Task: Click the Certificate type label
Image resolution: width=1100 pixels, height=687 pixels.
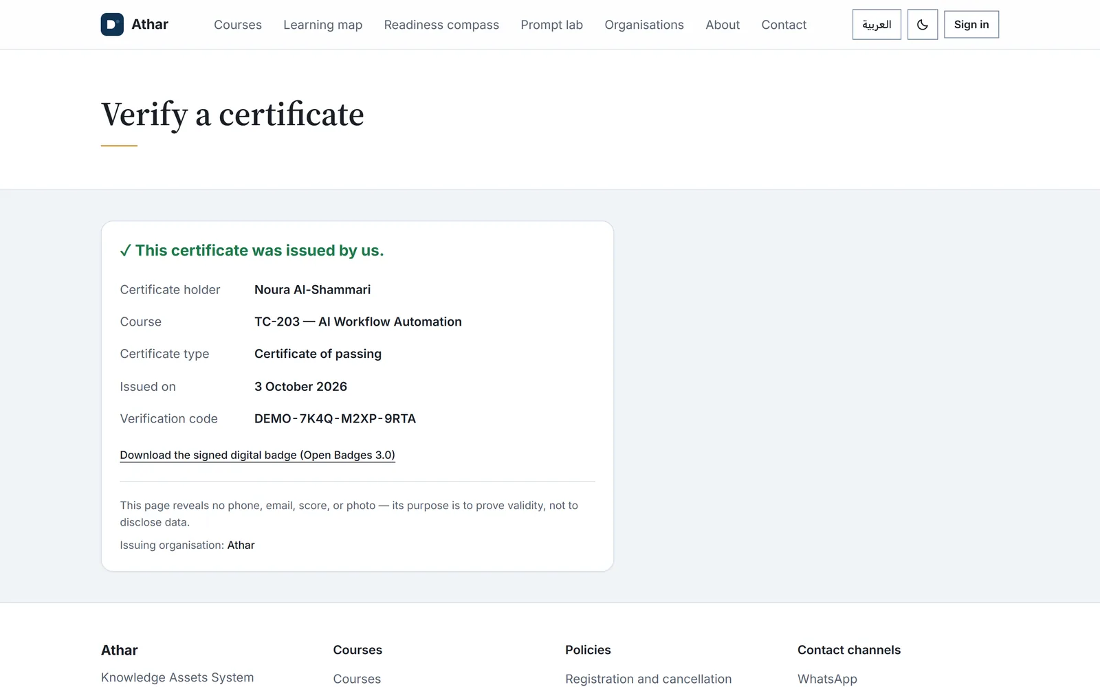Action: (x=164, y=354)
